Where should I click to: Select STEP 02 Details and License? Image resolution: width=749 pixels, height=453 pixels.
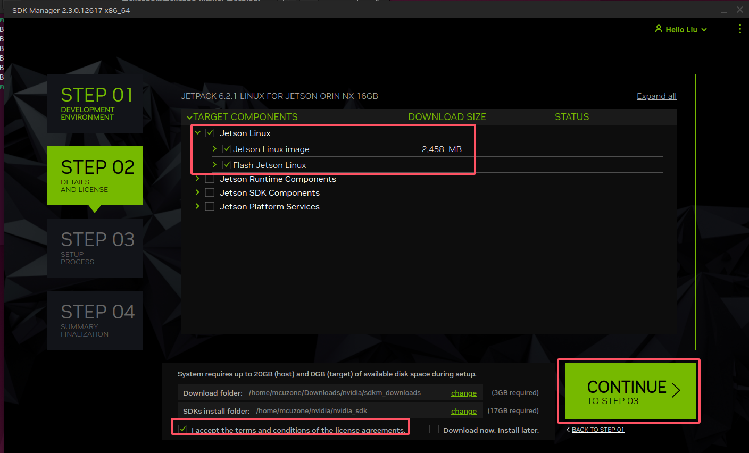(95, 175)
